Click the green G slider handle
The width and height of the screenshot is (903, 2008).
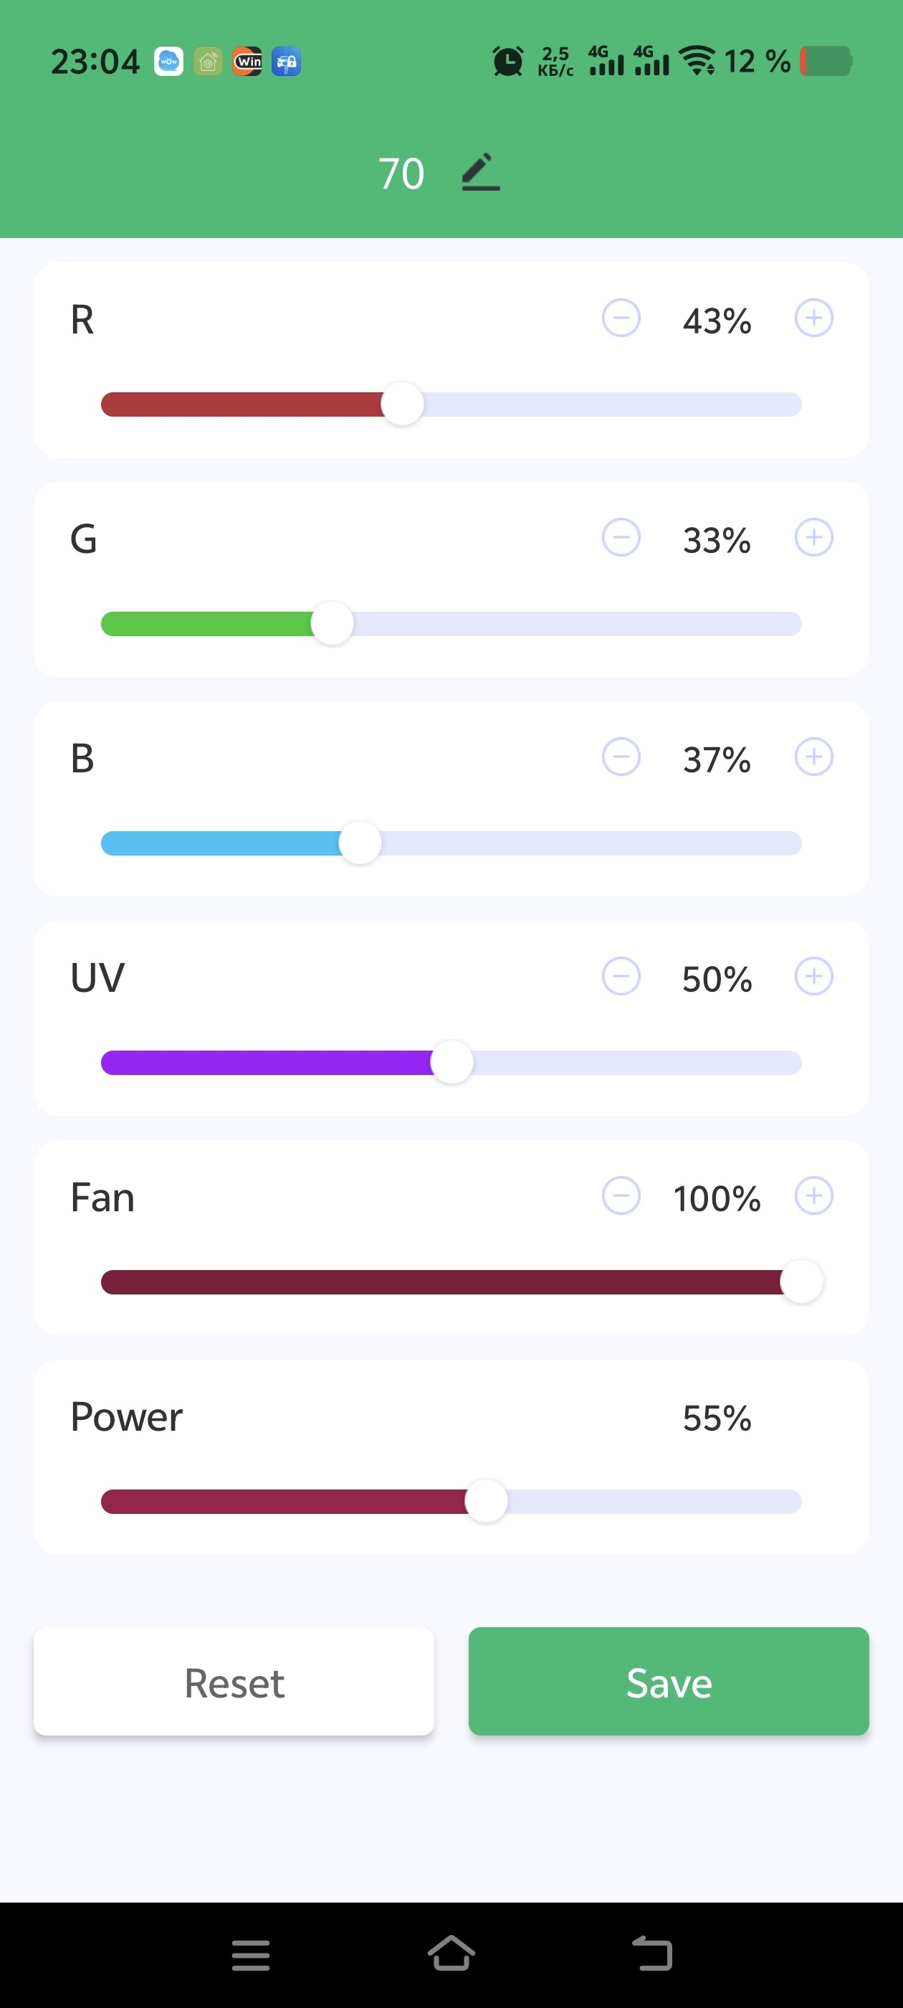click(332, 624)
